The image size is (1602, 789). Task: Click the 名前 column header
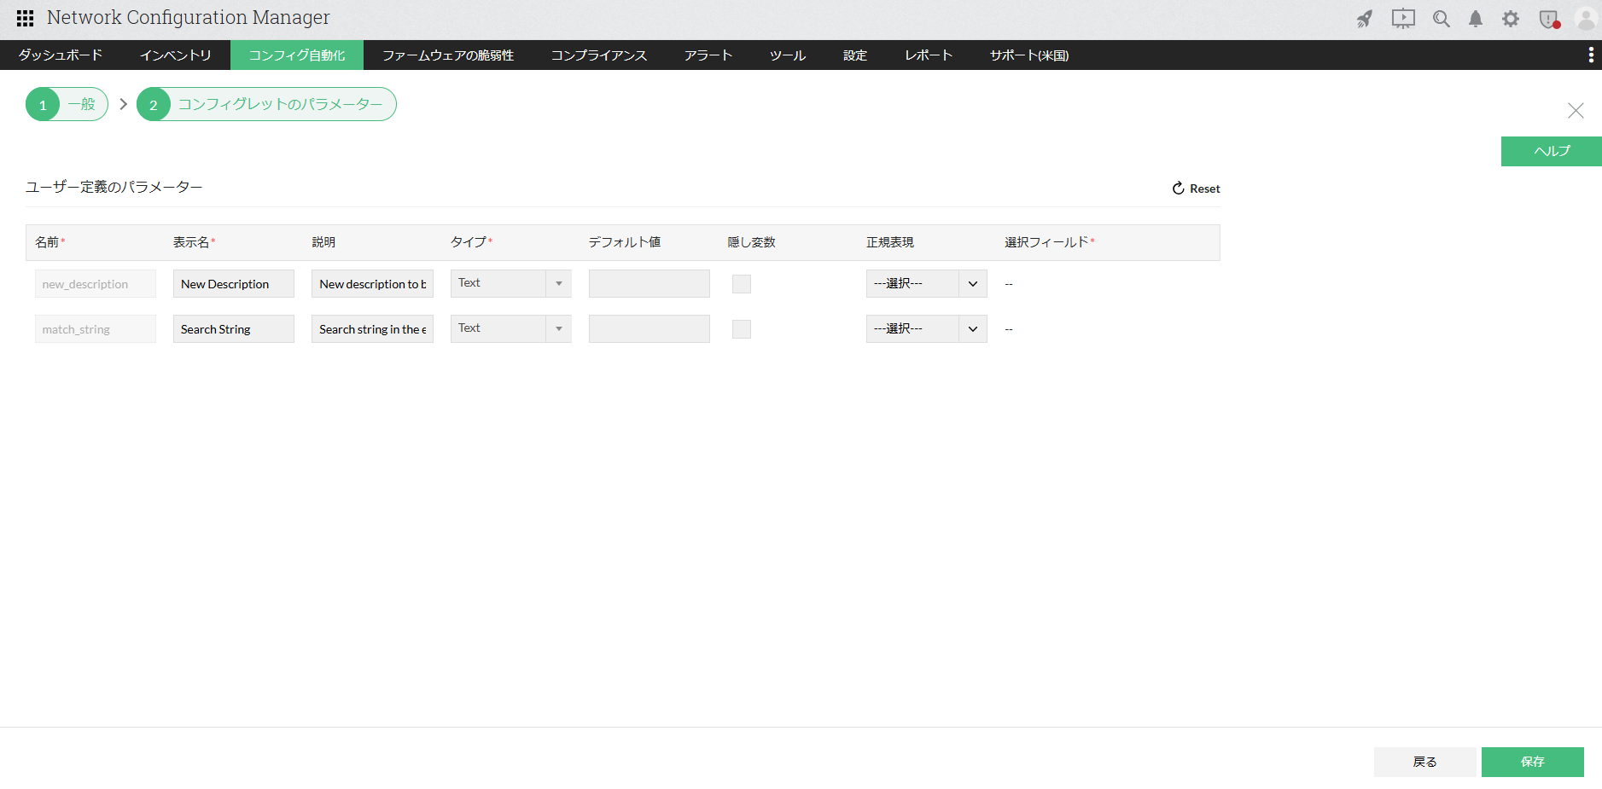click(50, 242)
